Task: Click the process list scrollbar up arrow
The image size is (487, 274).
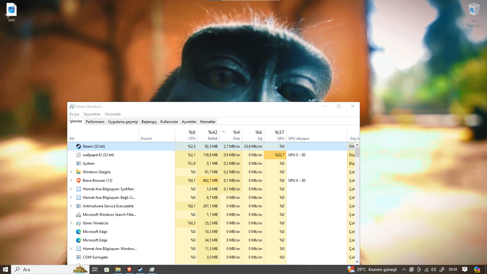Action: click(357, 145)
